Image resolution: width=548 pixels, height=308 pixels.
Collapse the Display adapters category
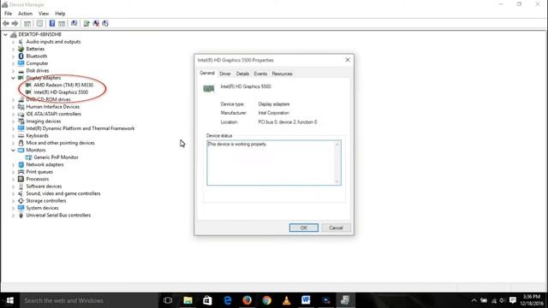13,78
